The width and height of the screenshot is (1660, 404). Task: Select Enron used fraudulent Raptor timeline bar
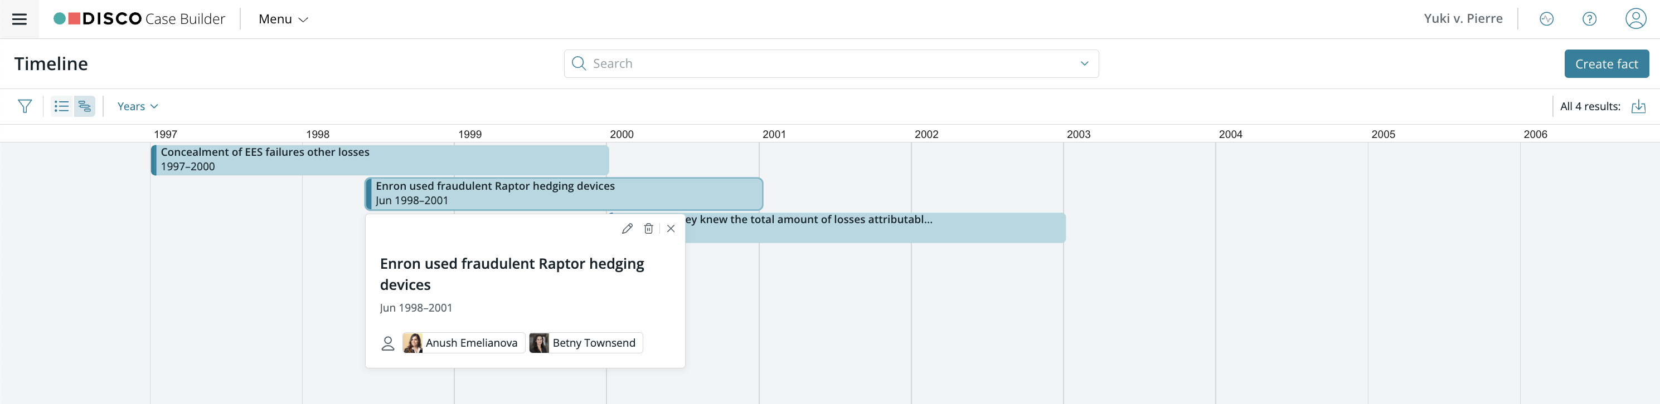[564, 194]
